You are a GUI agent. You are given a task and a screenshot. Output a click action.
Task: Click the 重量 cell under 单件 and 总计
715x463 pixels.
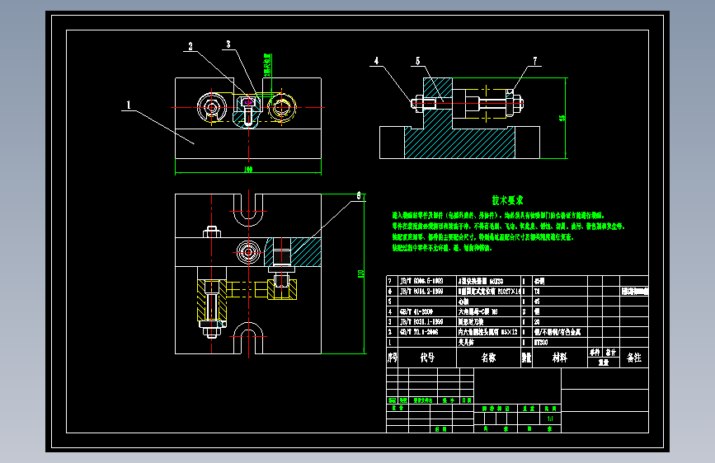[604, 362]
